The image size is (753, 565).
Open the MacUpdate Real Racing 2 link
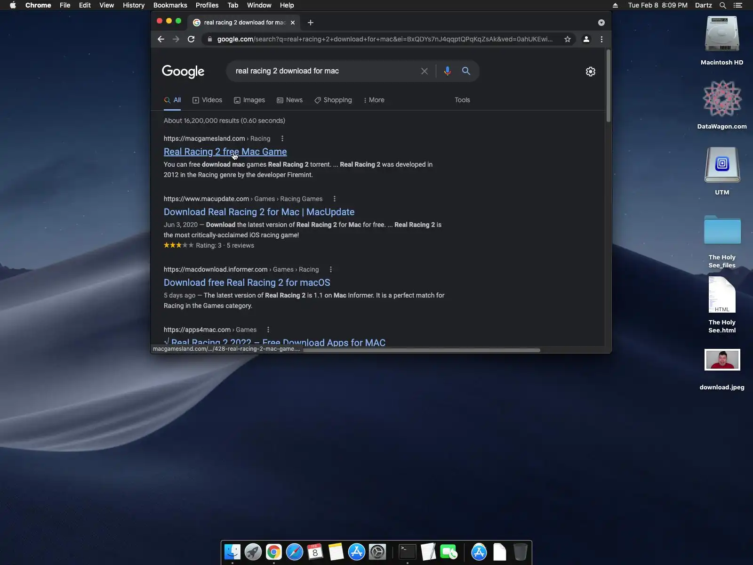[x=259, y=212]
